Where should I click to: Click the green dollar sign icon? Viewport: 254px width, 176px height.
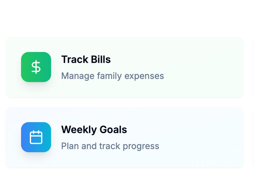[36, 67]
